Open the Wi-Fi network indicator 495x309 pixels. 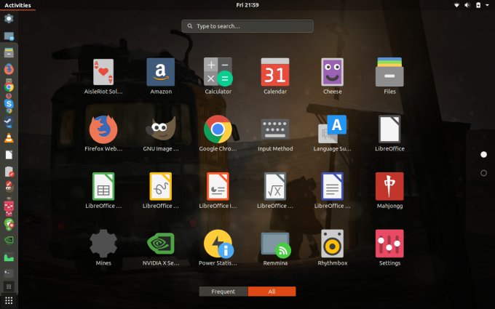click(x=456, y=5)
